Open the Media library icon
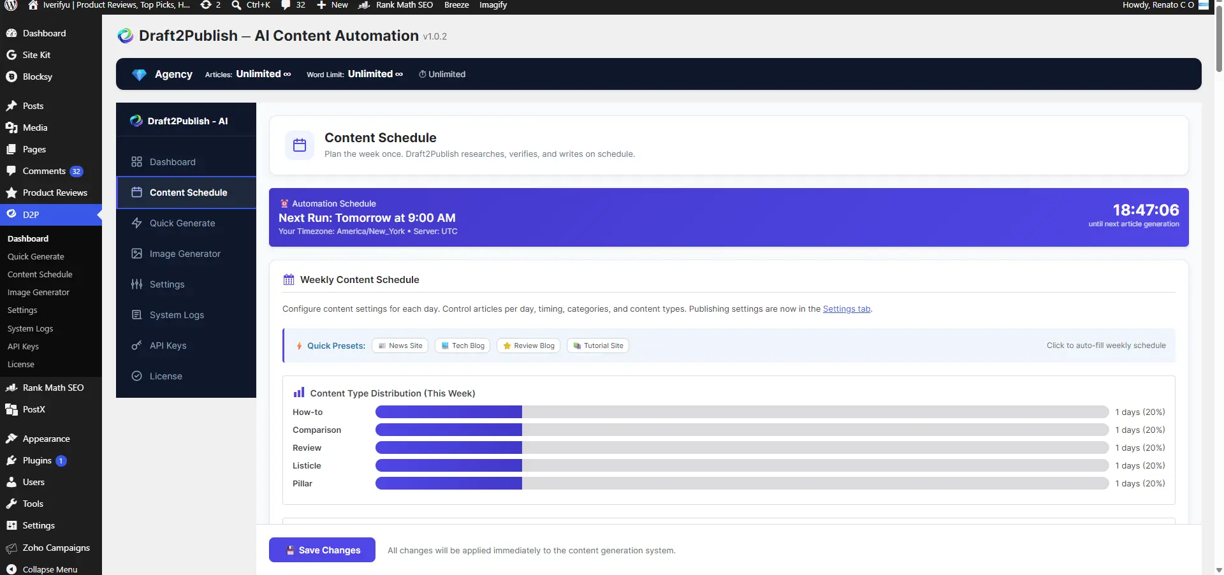The width and height of the screenshot is (1224, 575). (11, 127)
